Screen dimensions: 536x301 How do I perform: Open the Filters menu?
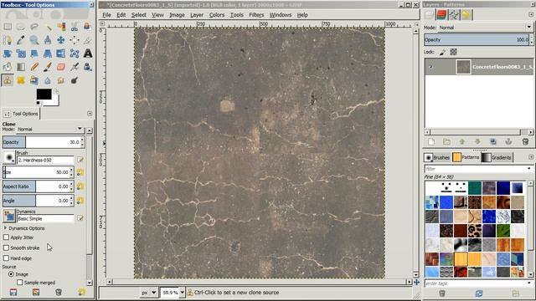pyautogui.click(x=256, y=15)
